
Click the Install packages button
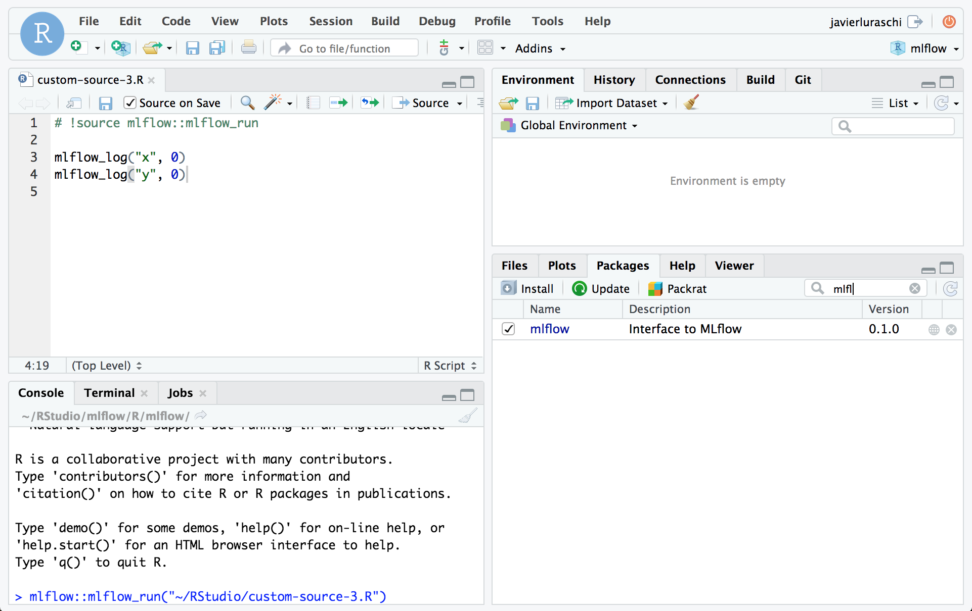[527, 289]
